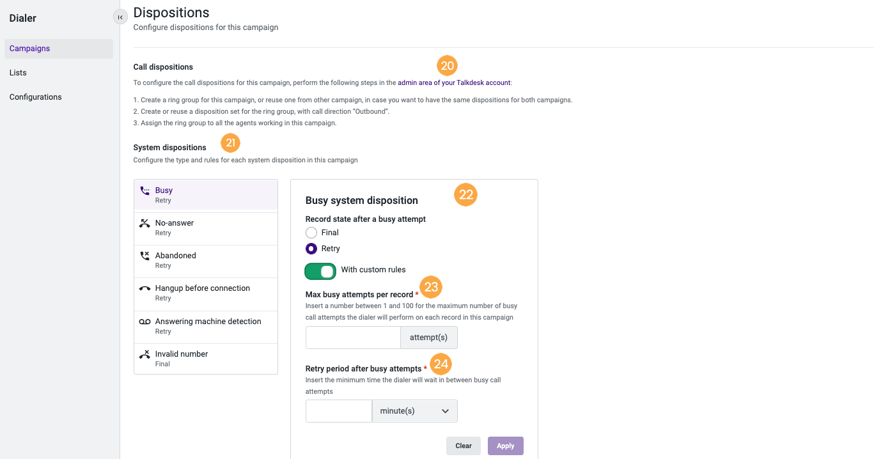Apply the busy disposition settings
This screenshot has height=459, width=874.
click(x=506, y=446)
